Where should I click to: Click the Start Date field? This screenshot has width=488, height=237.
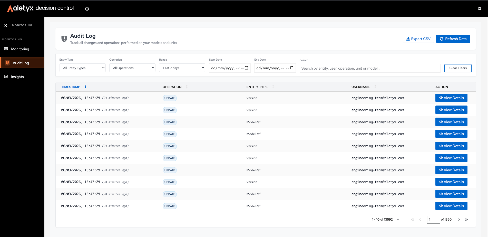pos(230,68)
